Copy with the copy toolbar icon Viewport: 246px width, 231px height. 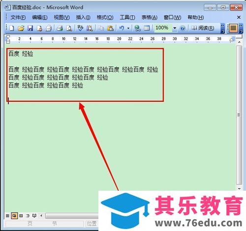pyautogui.click(x=101, y=28)
